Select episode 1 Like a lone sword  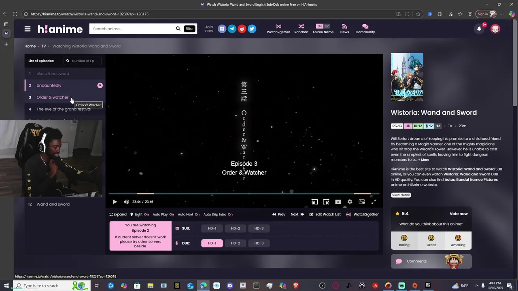[65, 74]
